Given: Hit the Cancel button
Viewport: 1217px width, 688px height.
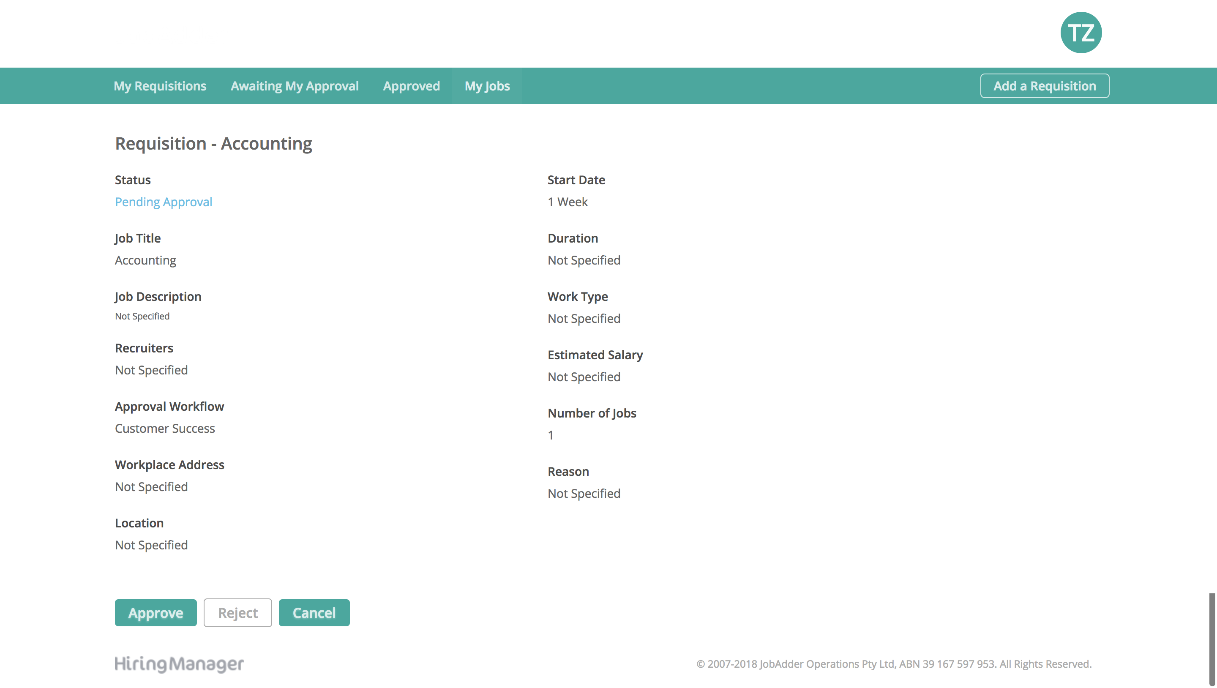Looking at the screenshot, I should (x=314, y=613).
